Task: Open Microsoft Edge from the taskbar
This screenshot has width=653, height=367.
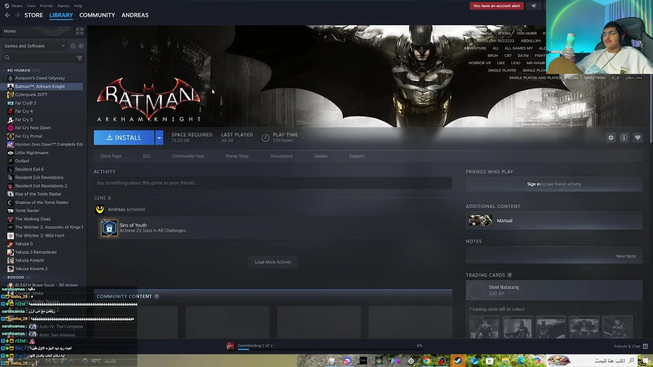Action: coord(520,361)
